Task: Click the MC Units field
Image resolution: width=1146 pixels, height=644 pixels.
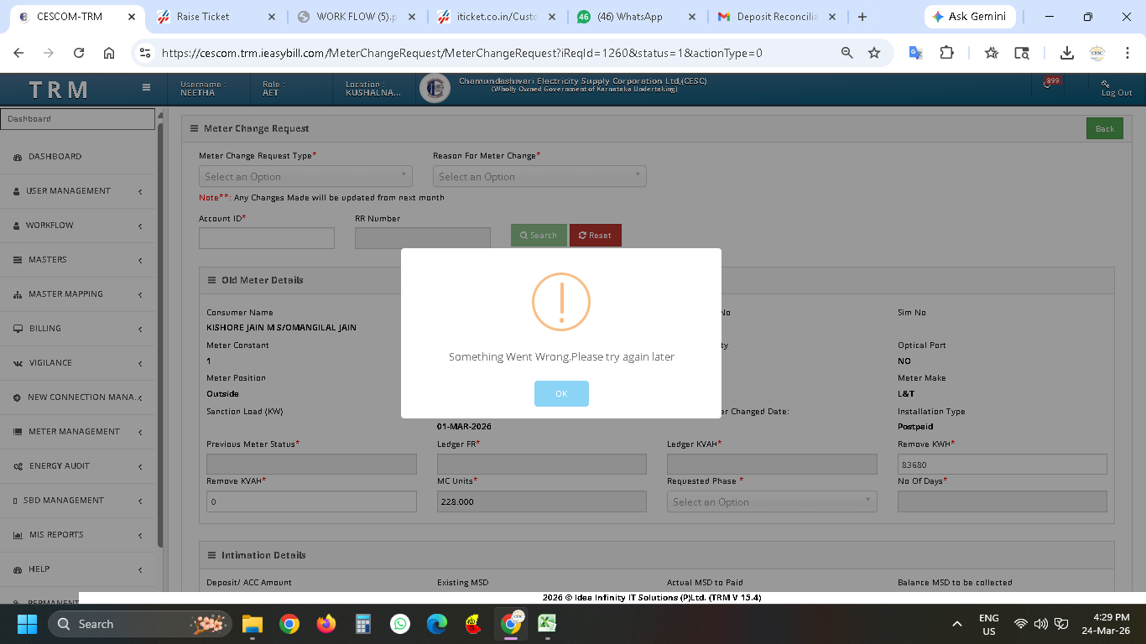Action: pyautogui.click(x=542, y=501)
